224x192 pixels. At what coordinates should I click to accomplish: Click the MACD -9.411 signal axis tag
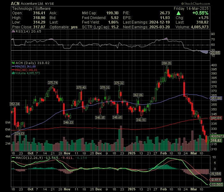[215, 180]
